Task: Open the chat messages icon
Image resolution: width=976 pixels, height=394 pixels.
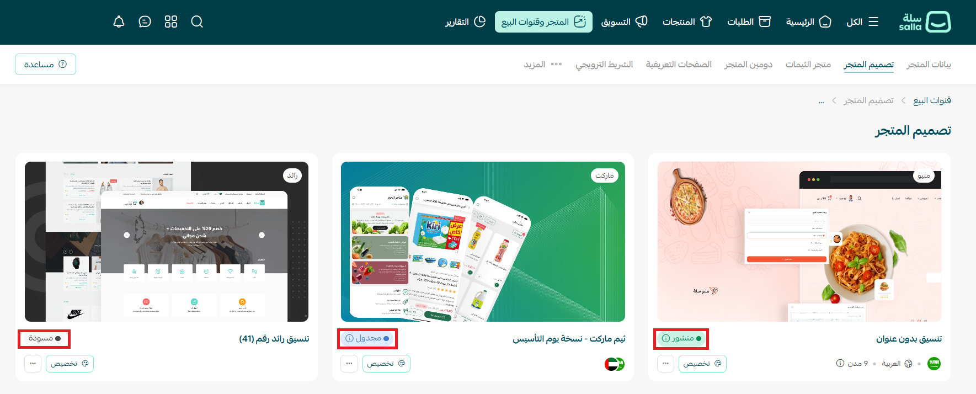Action: coord(145,22)
